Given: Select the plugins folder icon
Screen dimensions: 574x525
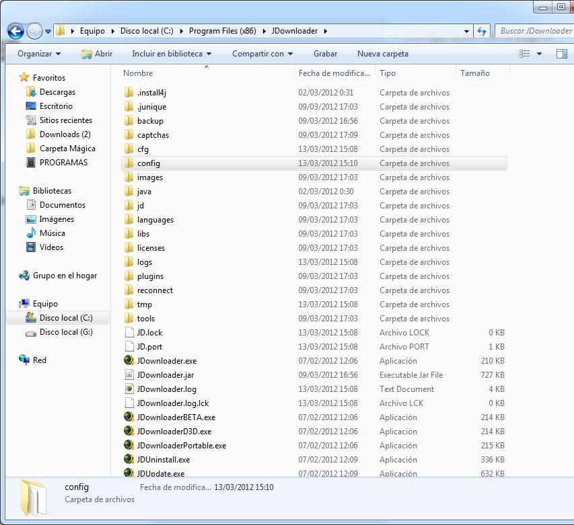Looking at the screenshot, I should pyautogui.click(x=129, y=276).
